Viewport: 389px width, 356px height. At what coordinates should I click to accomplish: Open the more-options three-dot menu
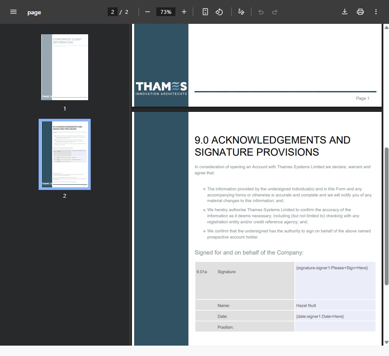pos(376,12)
